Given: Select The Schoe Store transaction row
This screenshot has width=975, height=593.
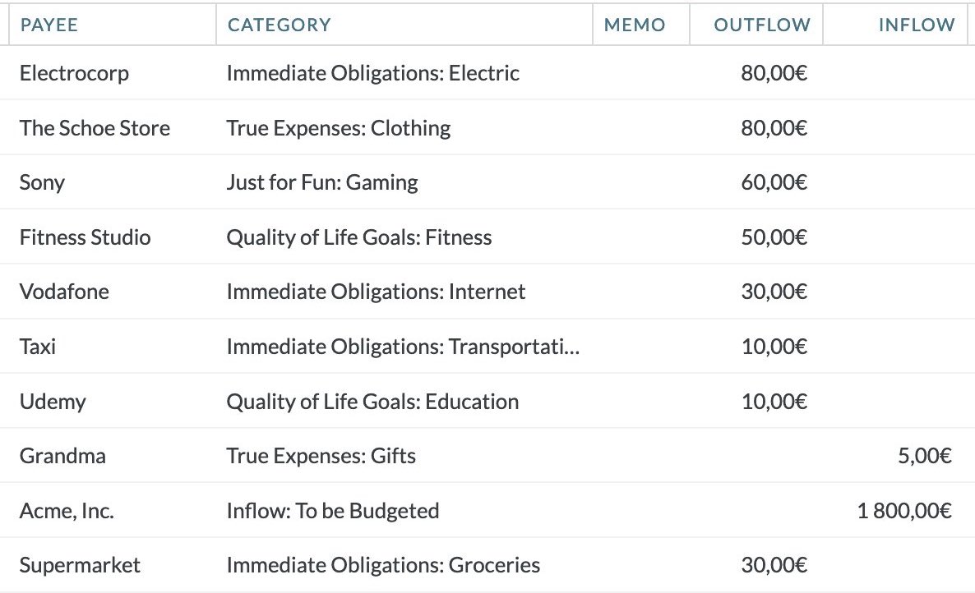Looking at the screenshot, I should tap(487, 128).
